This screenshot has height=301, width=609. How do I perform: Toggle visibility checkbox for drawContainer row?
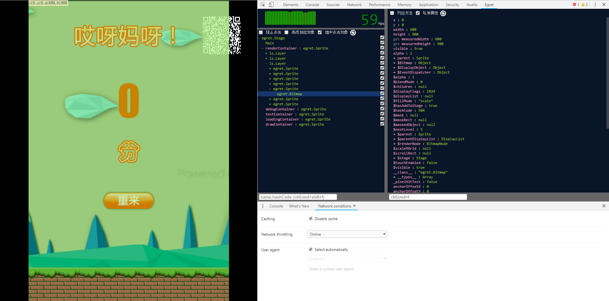point(382,124)
